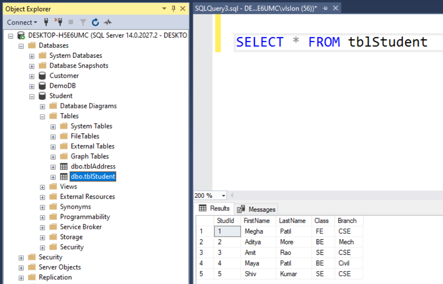
Task: Click the Disconnect server icon
Action: (x=59, y=22)
